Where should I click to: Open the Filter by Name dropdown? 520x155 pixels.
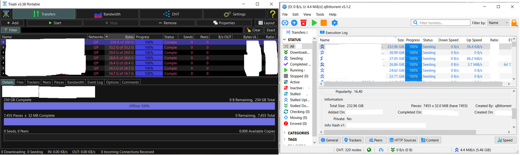pos(498,23)
